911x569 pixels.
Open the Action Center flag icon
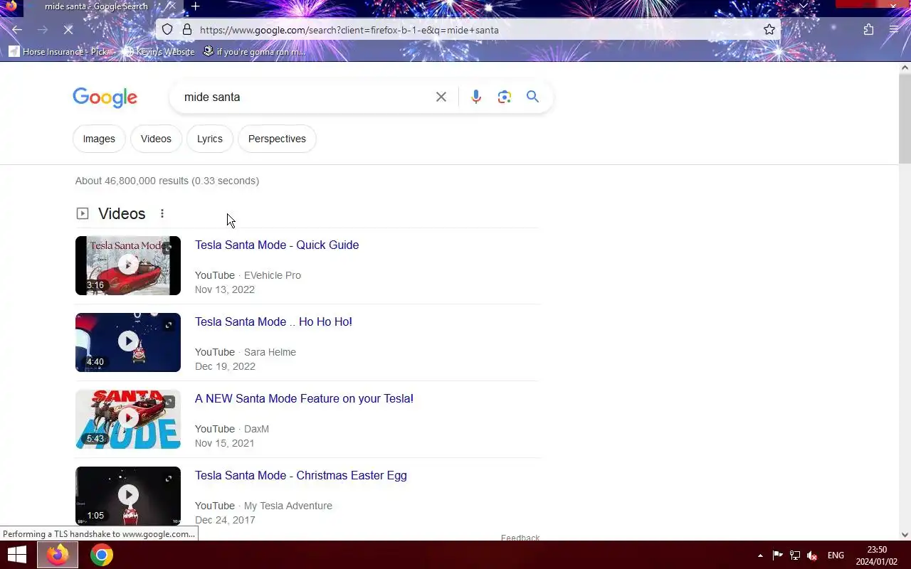click(x=777, y=555)
